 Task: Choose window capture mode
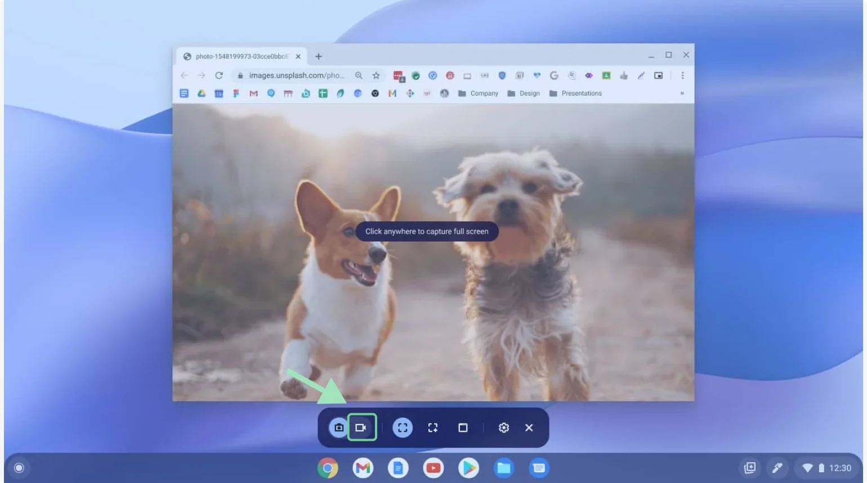[x=463, y=427]
